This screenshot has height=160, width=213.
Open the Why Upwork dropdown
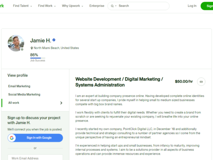click(72, 6)
